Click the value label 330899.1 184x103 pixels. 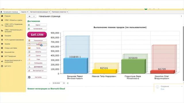(75, 57)
